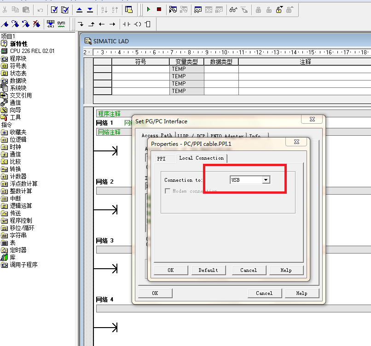Viewport: 371px width, 346px height.
Task: Click the Chart Status grid icon
Action: coord(198,10)
